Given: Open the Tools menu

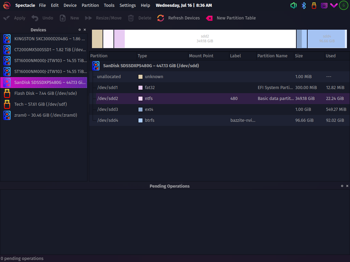Looking at the screenshot, I should (109, 5).
